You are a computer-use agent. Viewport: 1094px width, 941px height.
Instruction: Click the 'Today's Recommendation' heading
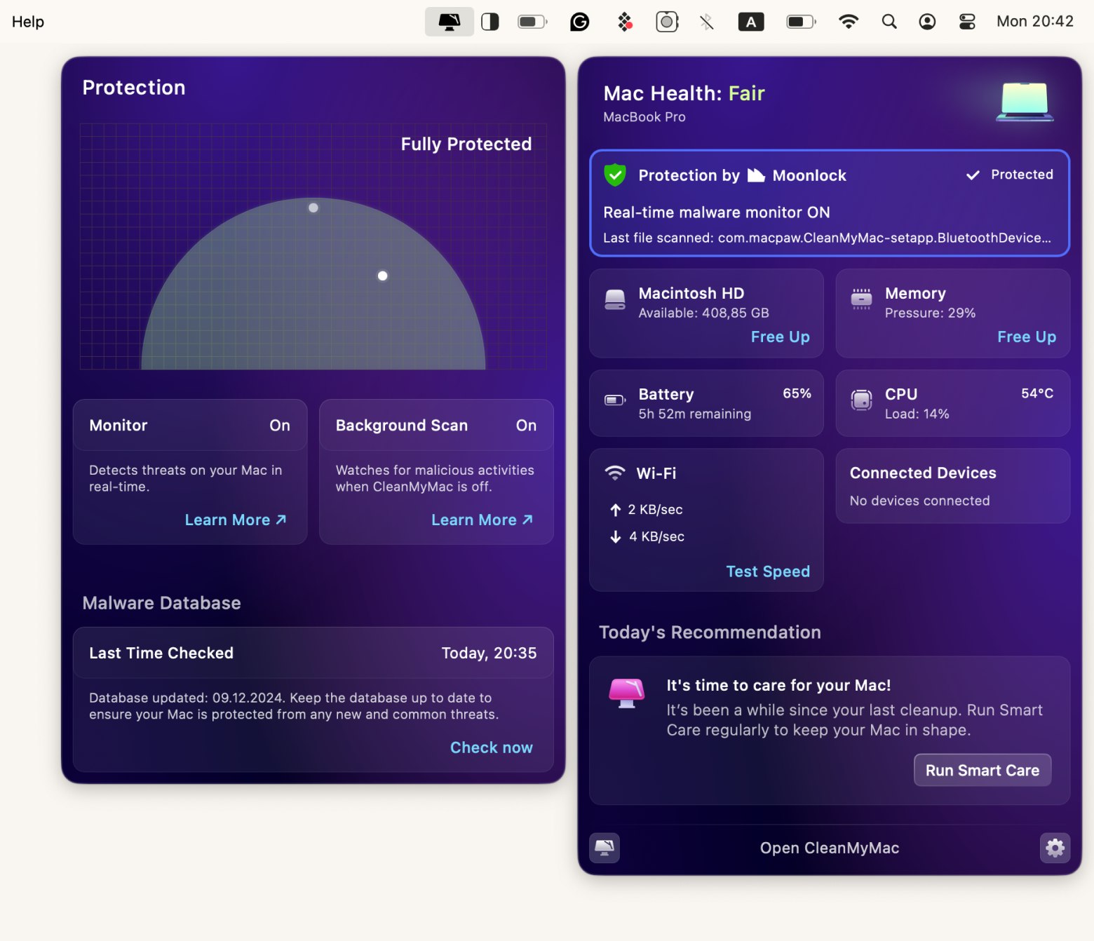click(x=710, y=632)
